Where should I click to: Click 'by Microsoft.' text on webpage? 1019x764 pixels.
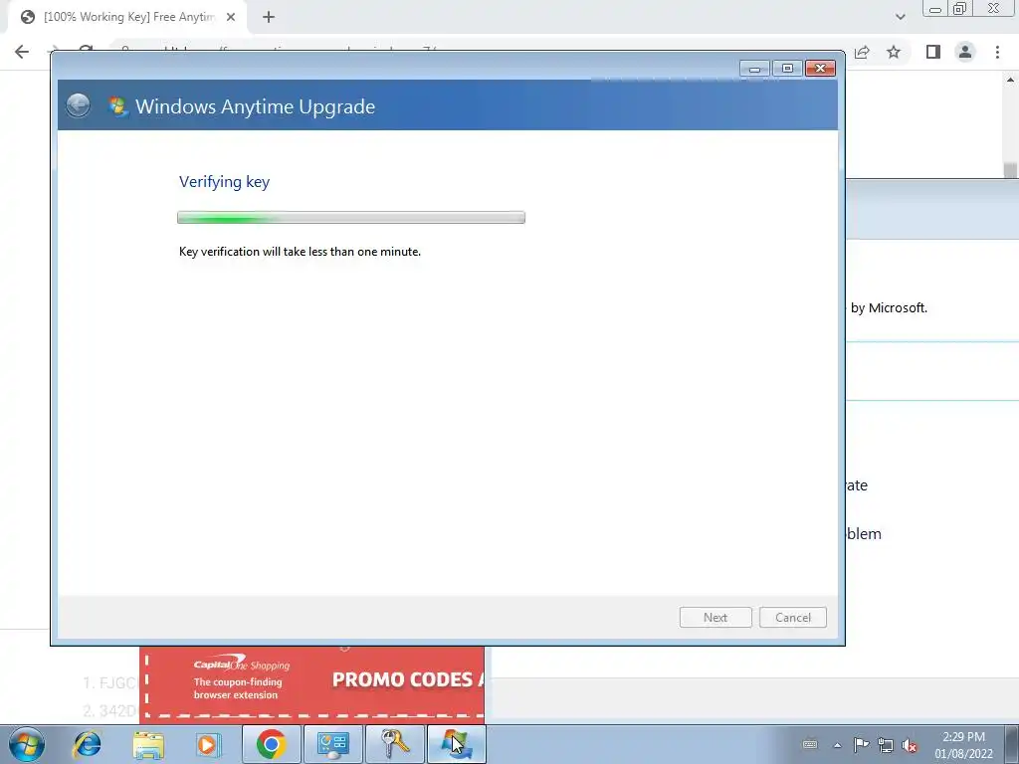tap(889, 308)
